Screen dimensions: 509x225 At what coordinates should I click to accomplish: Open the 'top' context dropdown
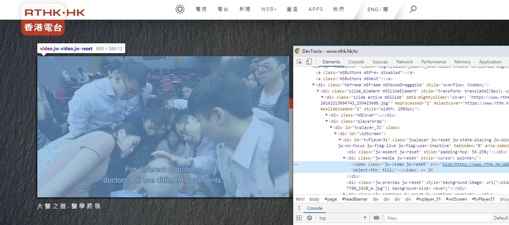coord(342,218)
